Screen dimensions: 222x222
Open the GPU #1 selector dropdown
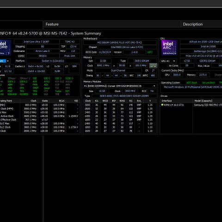click(168, 61)
